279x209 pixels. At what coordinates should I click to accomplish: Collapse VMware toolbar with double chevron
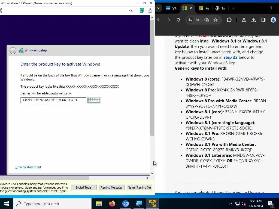click(131, 11)
